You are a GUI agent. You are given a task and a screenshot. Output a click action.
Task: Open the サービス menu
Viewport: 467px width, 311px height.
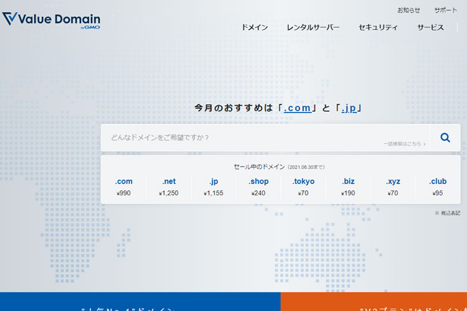[430, 27]
